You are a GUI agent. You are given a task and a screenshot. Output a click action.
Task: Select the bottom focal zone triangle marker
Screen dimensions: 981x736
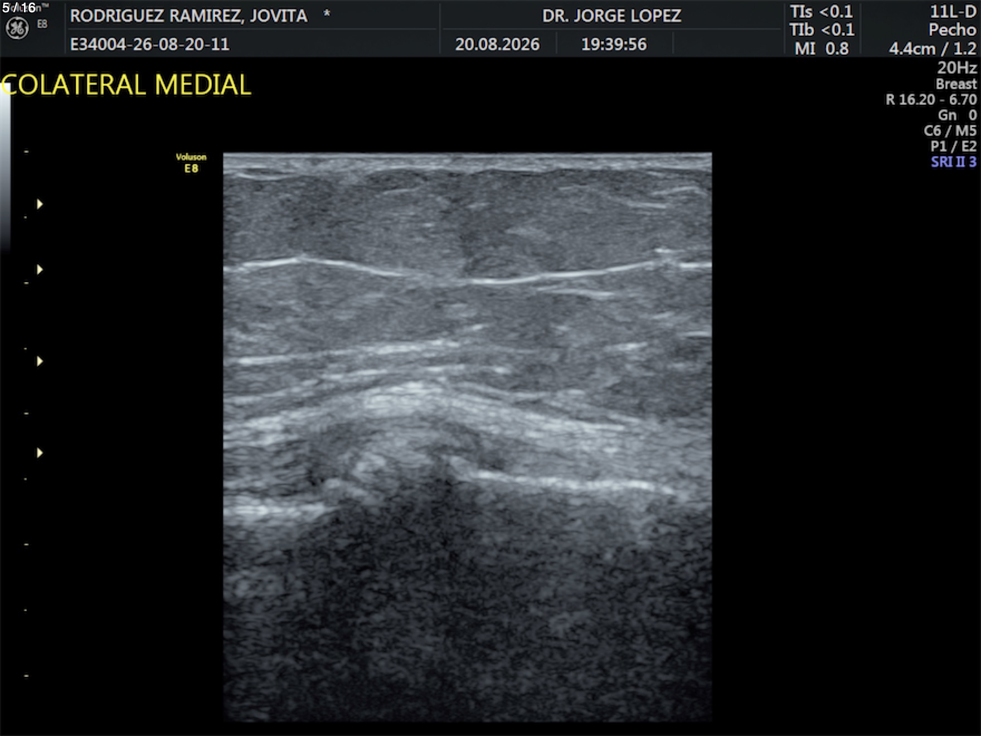pos(40,453)
